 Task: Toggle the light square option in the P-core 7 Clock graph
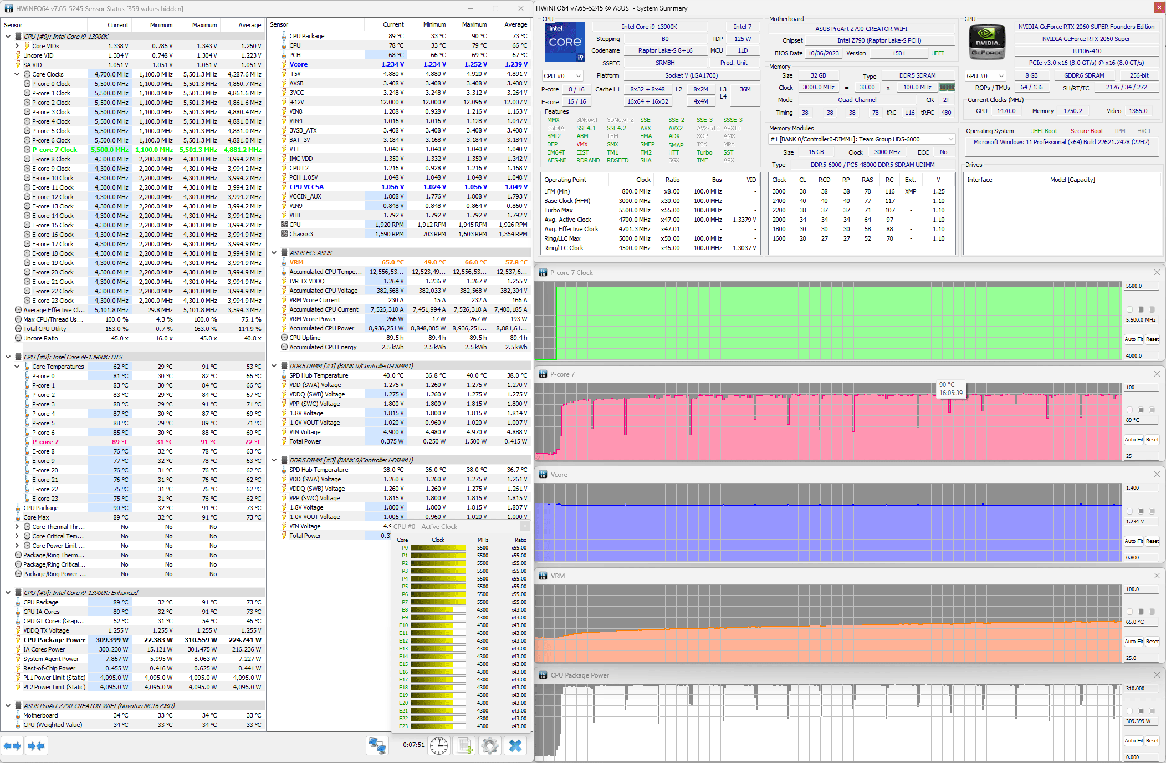click(1152, 309)
